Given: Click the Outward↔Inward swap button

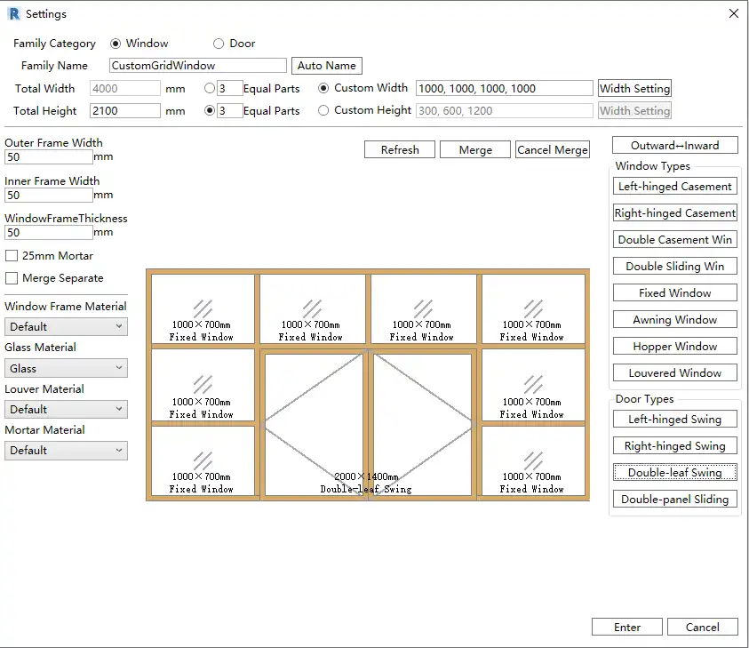Looking at the screenshot, I should (674, 146).
